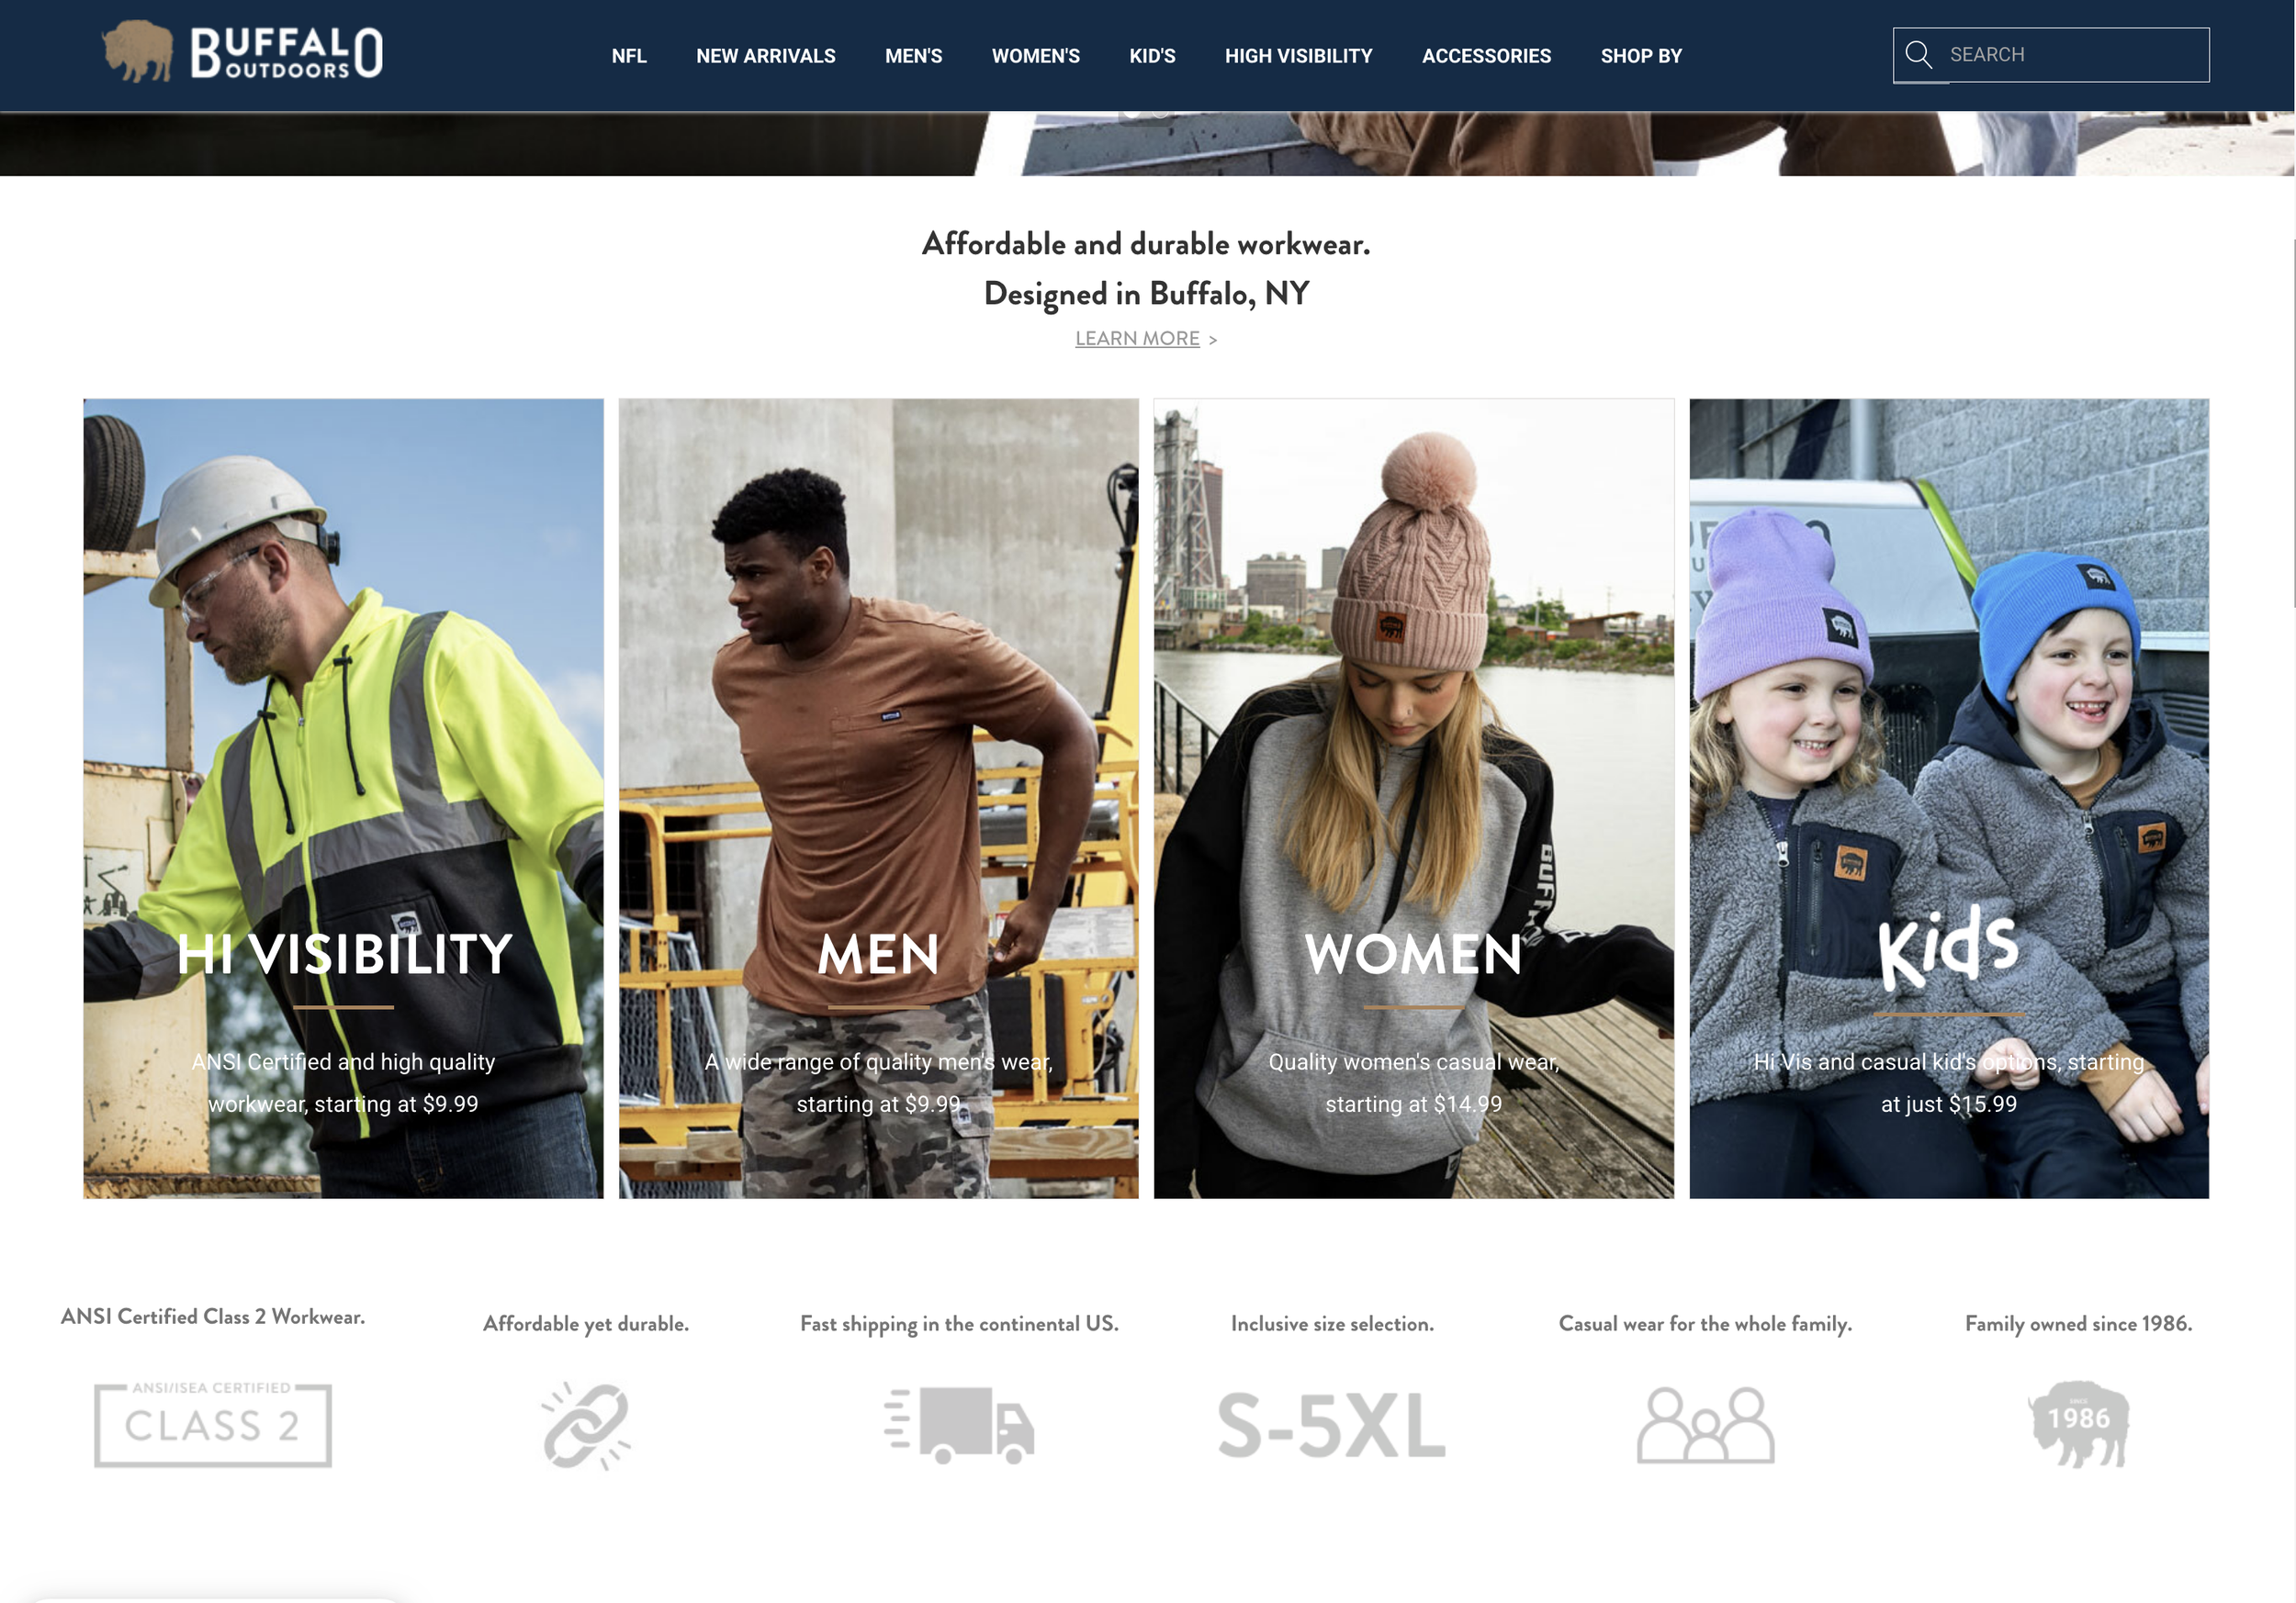Click the 1986 buffalo emblem icon
The image size is (2296, 1603).
coord(2078,1424)
